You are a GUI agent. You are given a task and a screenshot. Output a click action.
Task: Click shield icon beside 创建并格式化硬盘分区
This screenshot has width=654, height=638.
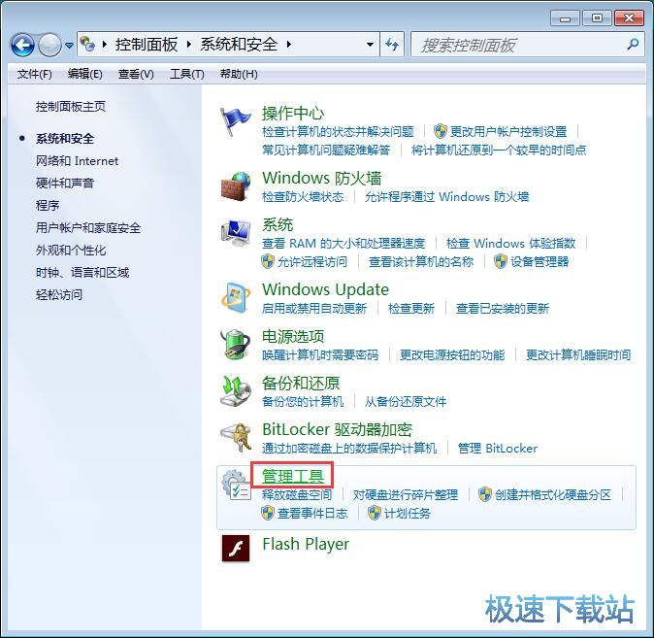point(484,494)
